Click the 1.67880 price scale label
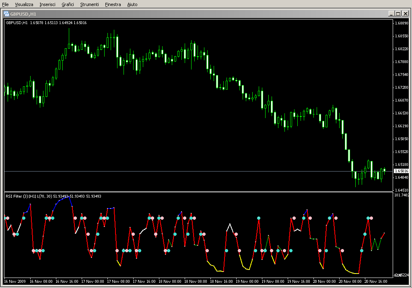This screenshot has height=288, width=412. pos(402,61)
